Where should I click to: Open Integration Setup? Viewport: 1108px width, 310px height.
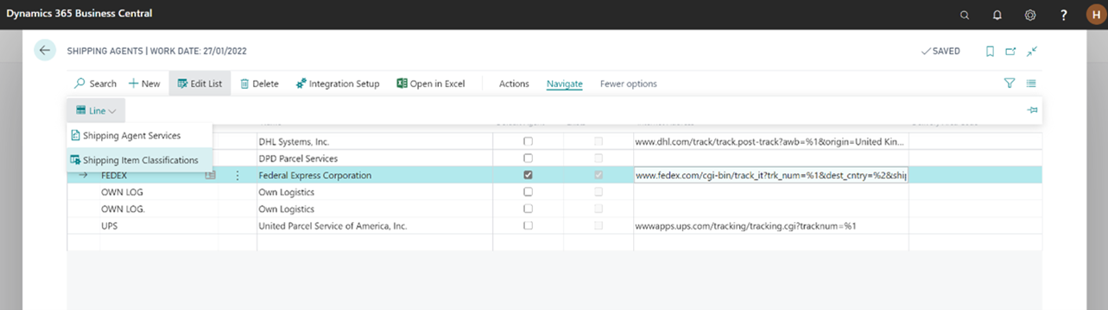(x=337, y=84)
